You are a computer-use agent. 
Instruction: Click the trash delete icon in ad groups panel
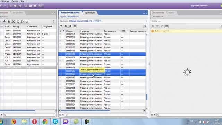click(x=145, y=26)
